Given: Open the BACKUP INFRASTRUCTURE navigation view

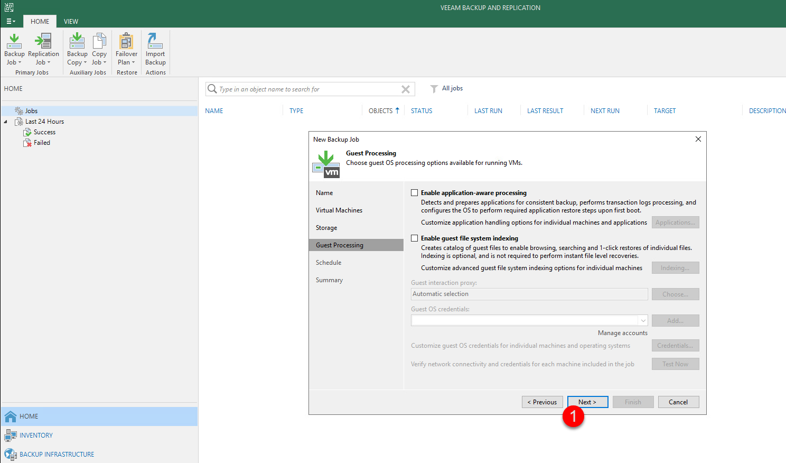Looking at the screenshot, I should point(99,454).
